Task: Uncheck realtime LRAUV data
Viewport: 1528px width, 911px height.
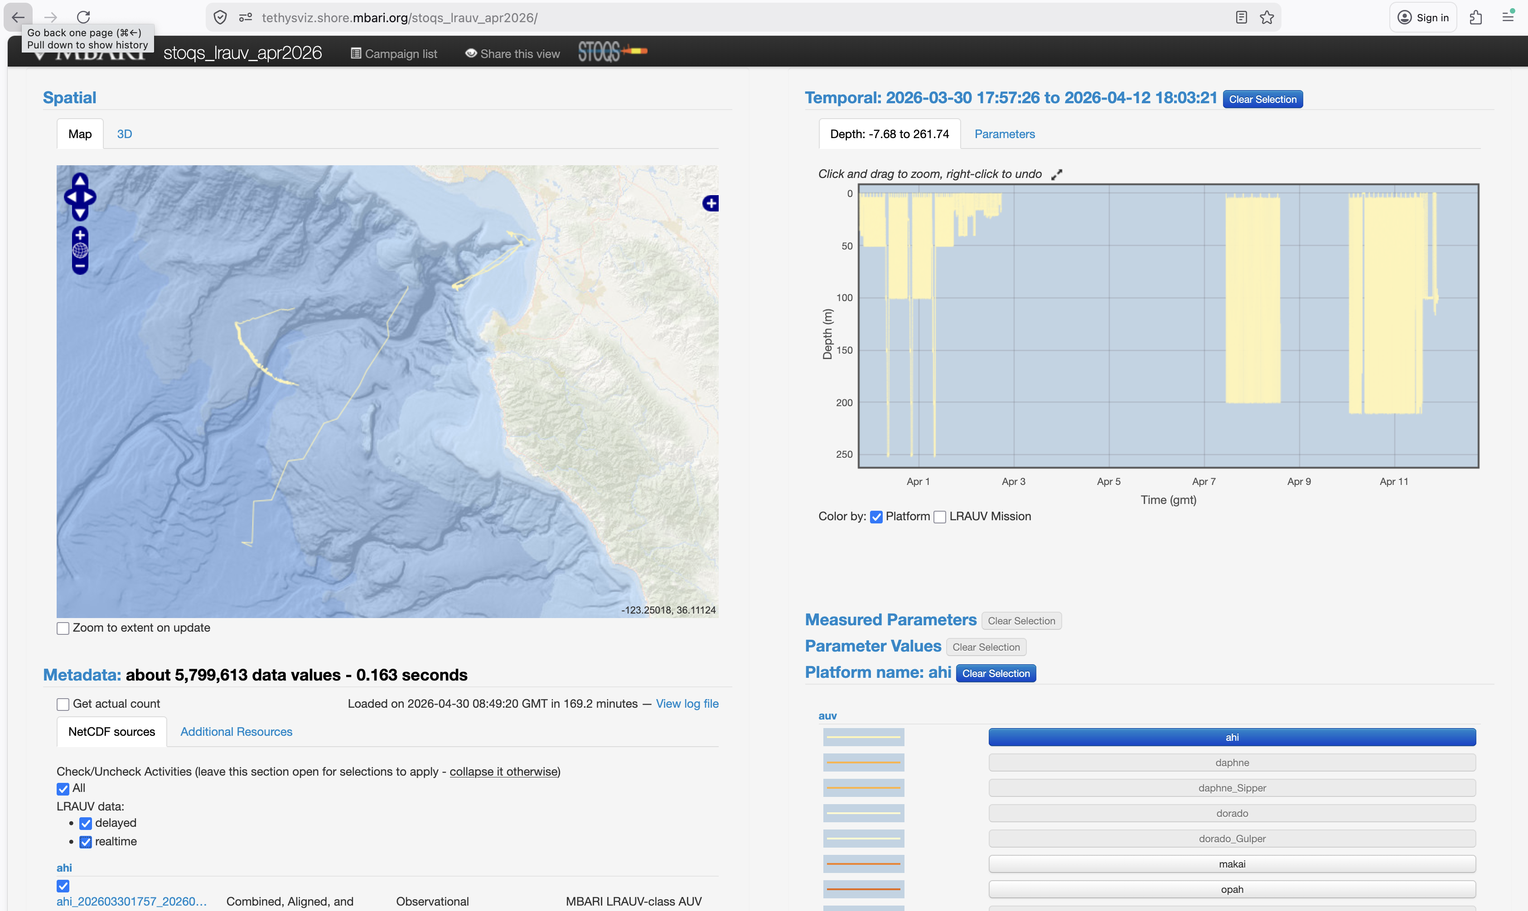Action: [85, 842]
